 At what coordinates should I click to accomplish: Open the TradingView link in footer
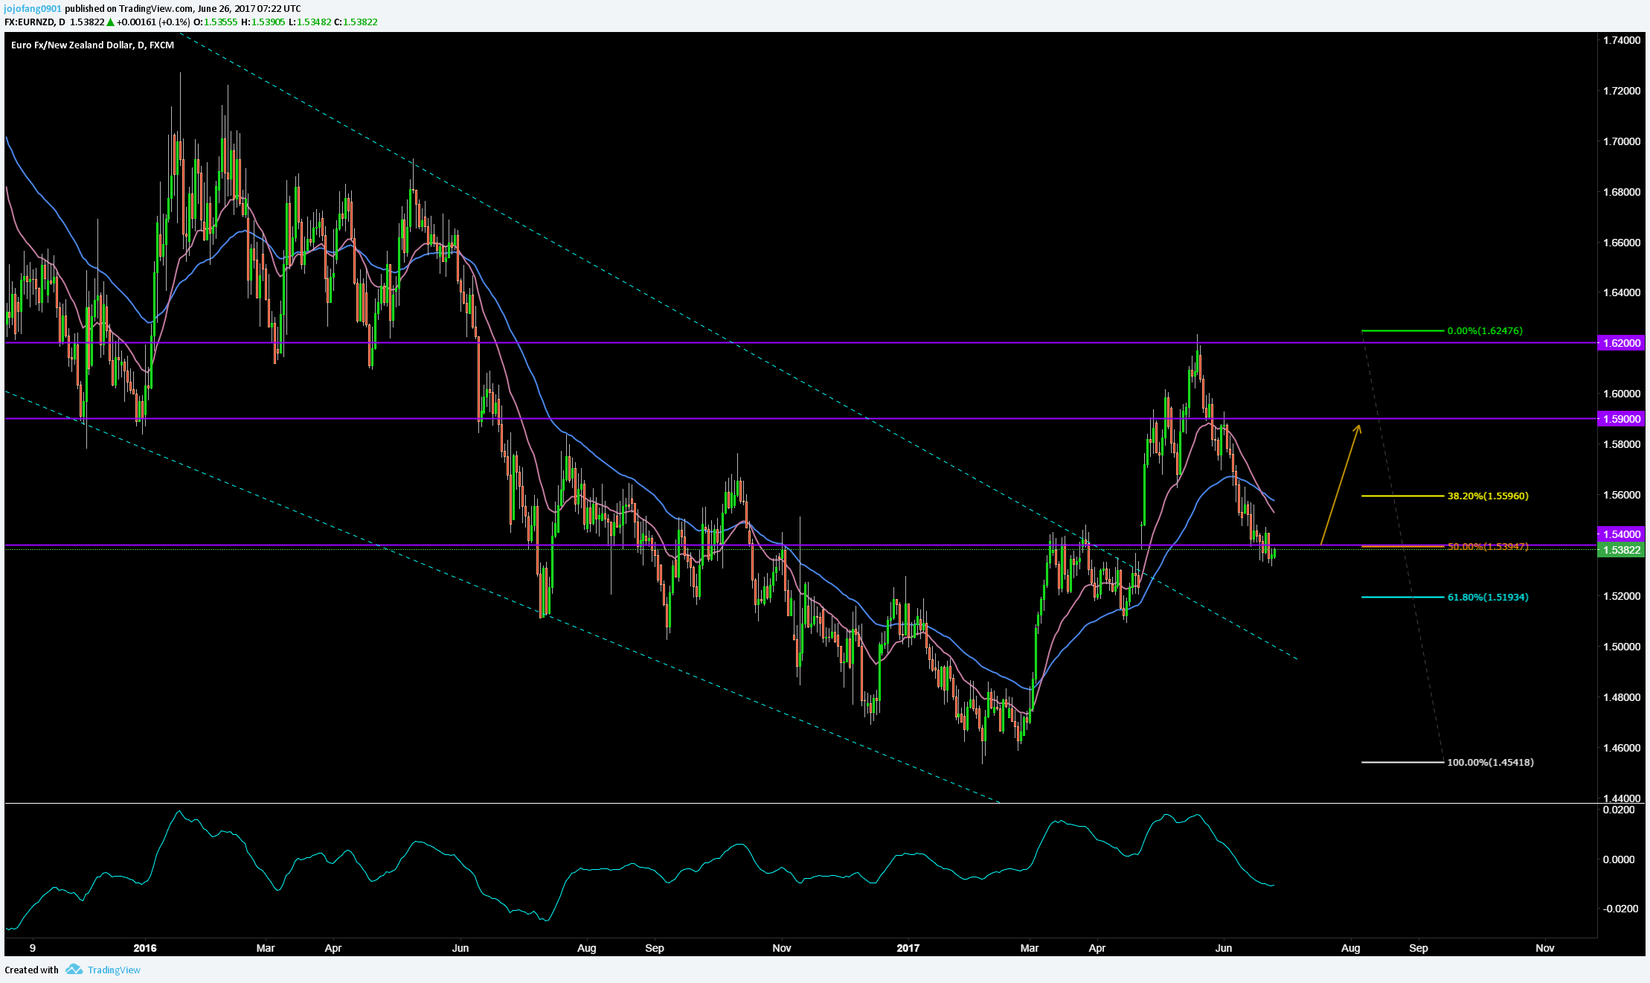[x=114, y=970]
